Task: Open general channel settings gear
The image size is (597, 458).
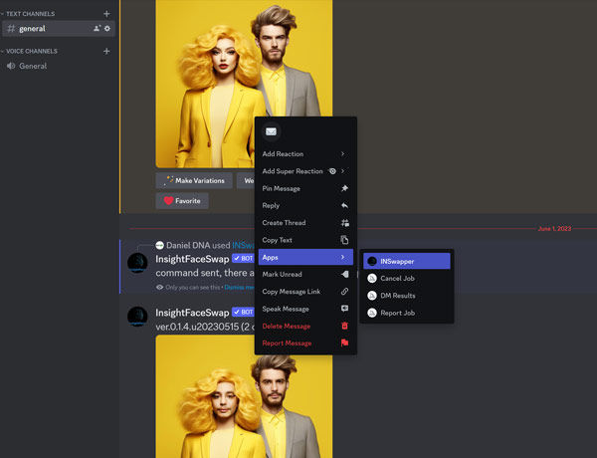Action: click(x=107, y=28)
